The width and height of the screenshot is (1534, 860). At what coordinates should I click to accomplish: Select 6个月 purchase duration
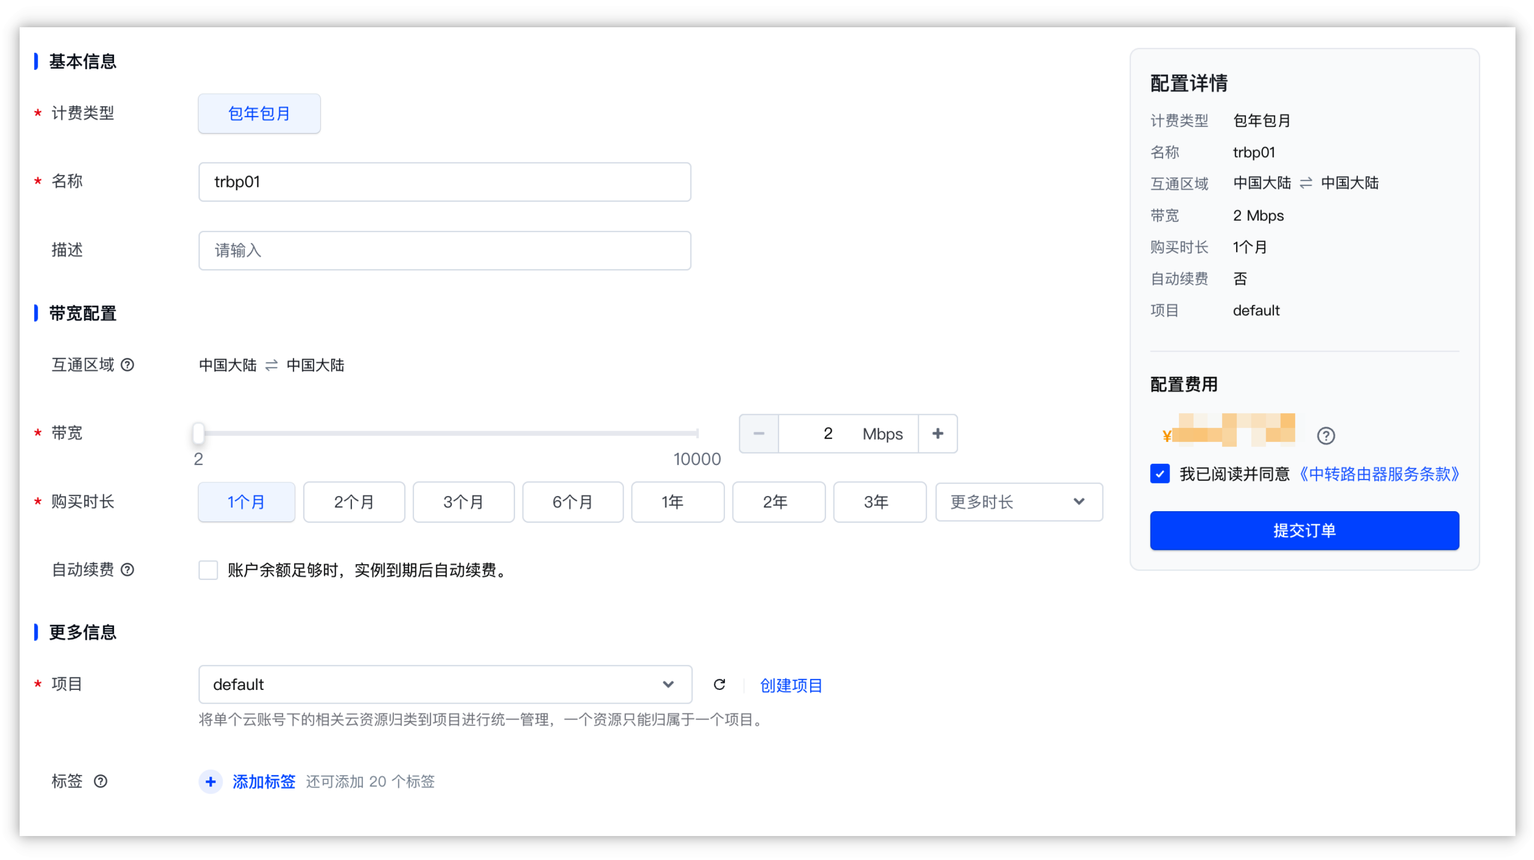573,502
